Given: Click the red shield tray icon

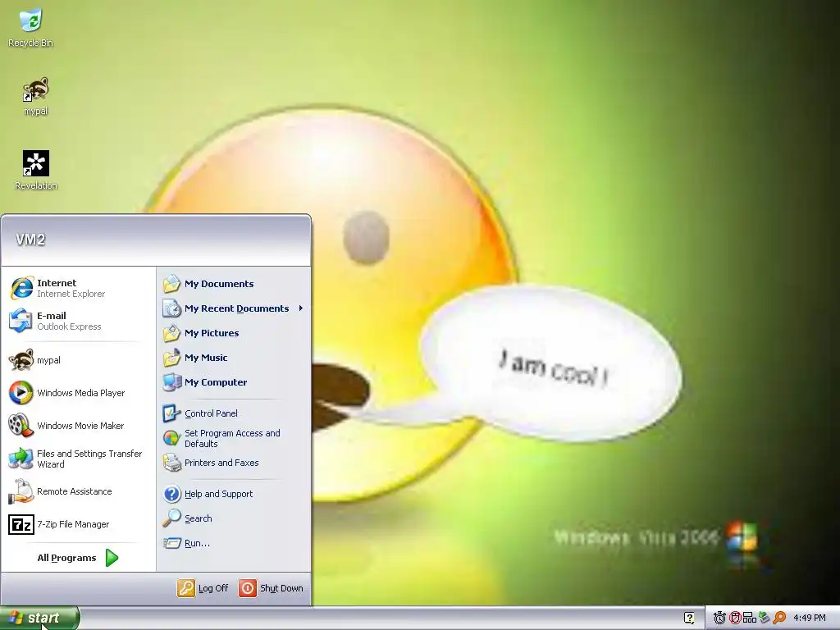Looking at the screenshot, I should pyautogui.click(x=735, y=619).
